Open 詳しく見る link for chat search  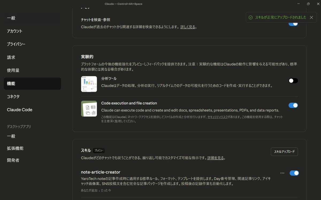point(188,27)
